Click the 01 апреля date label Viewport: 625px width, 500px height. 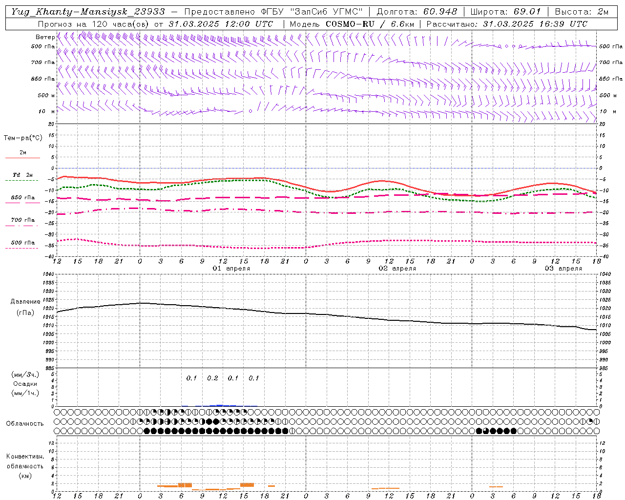[231, 269]
